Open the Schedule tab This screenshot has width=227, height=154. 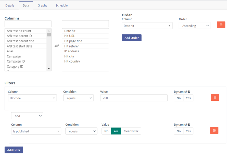61,5
